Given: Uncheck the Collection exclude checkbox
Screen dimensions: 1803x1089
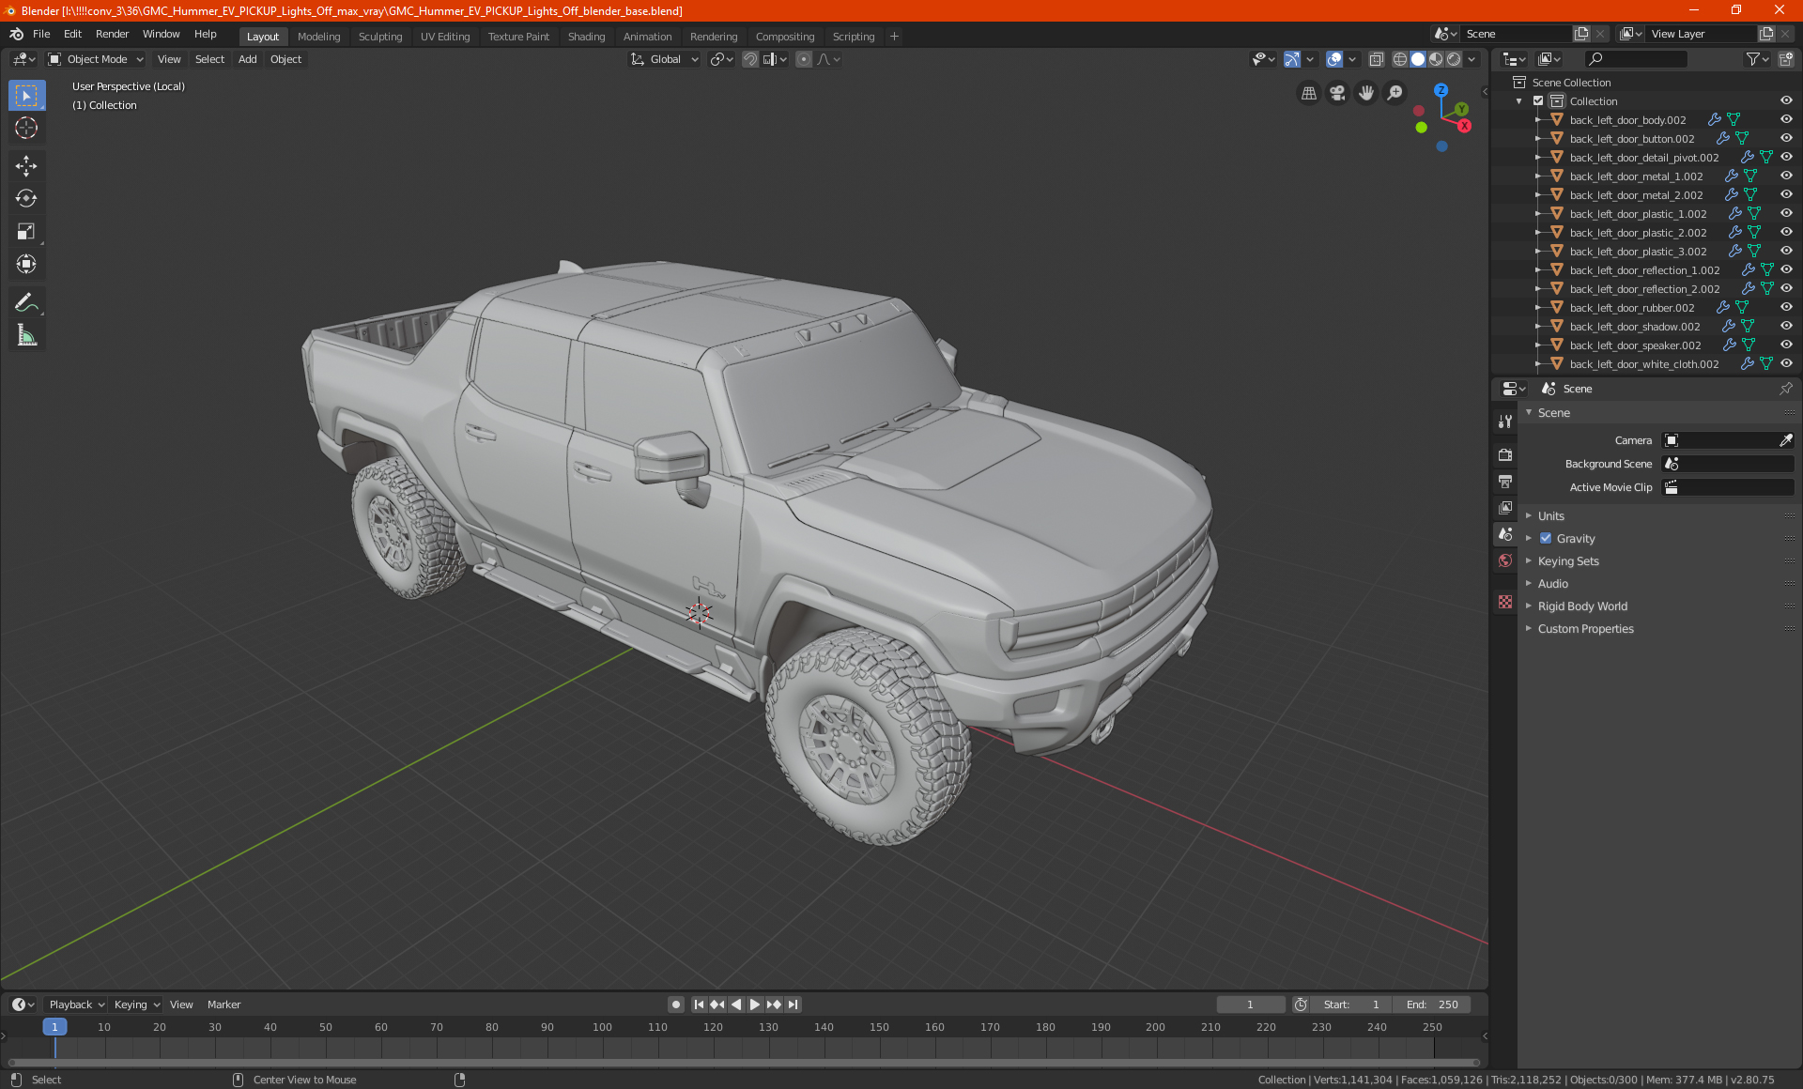Looking at the screenshot, I should click(1538, 101).
